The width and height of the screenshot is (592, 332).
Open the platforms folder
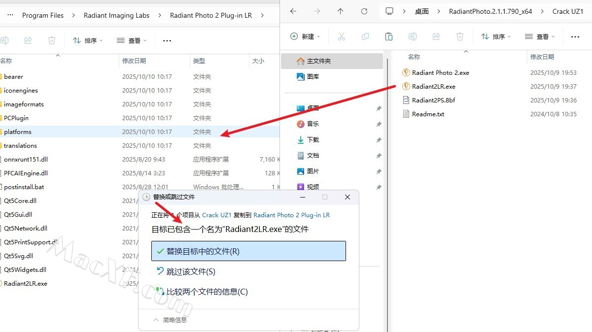pos(18,132)
